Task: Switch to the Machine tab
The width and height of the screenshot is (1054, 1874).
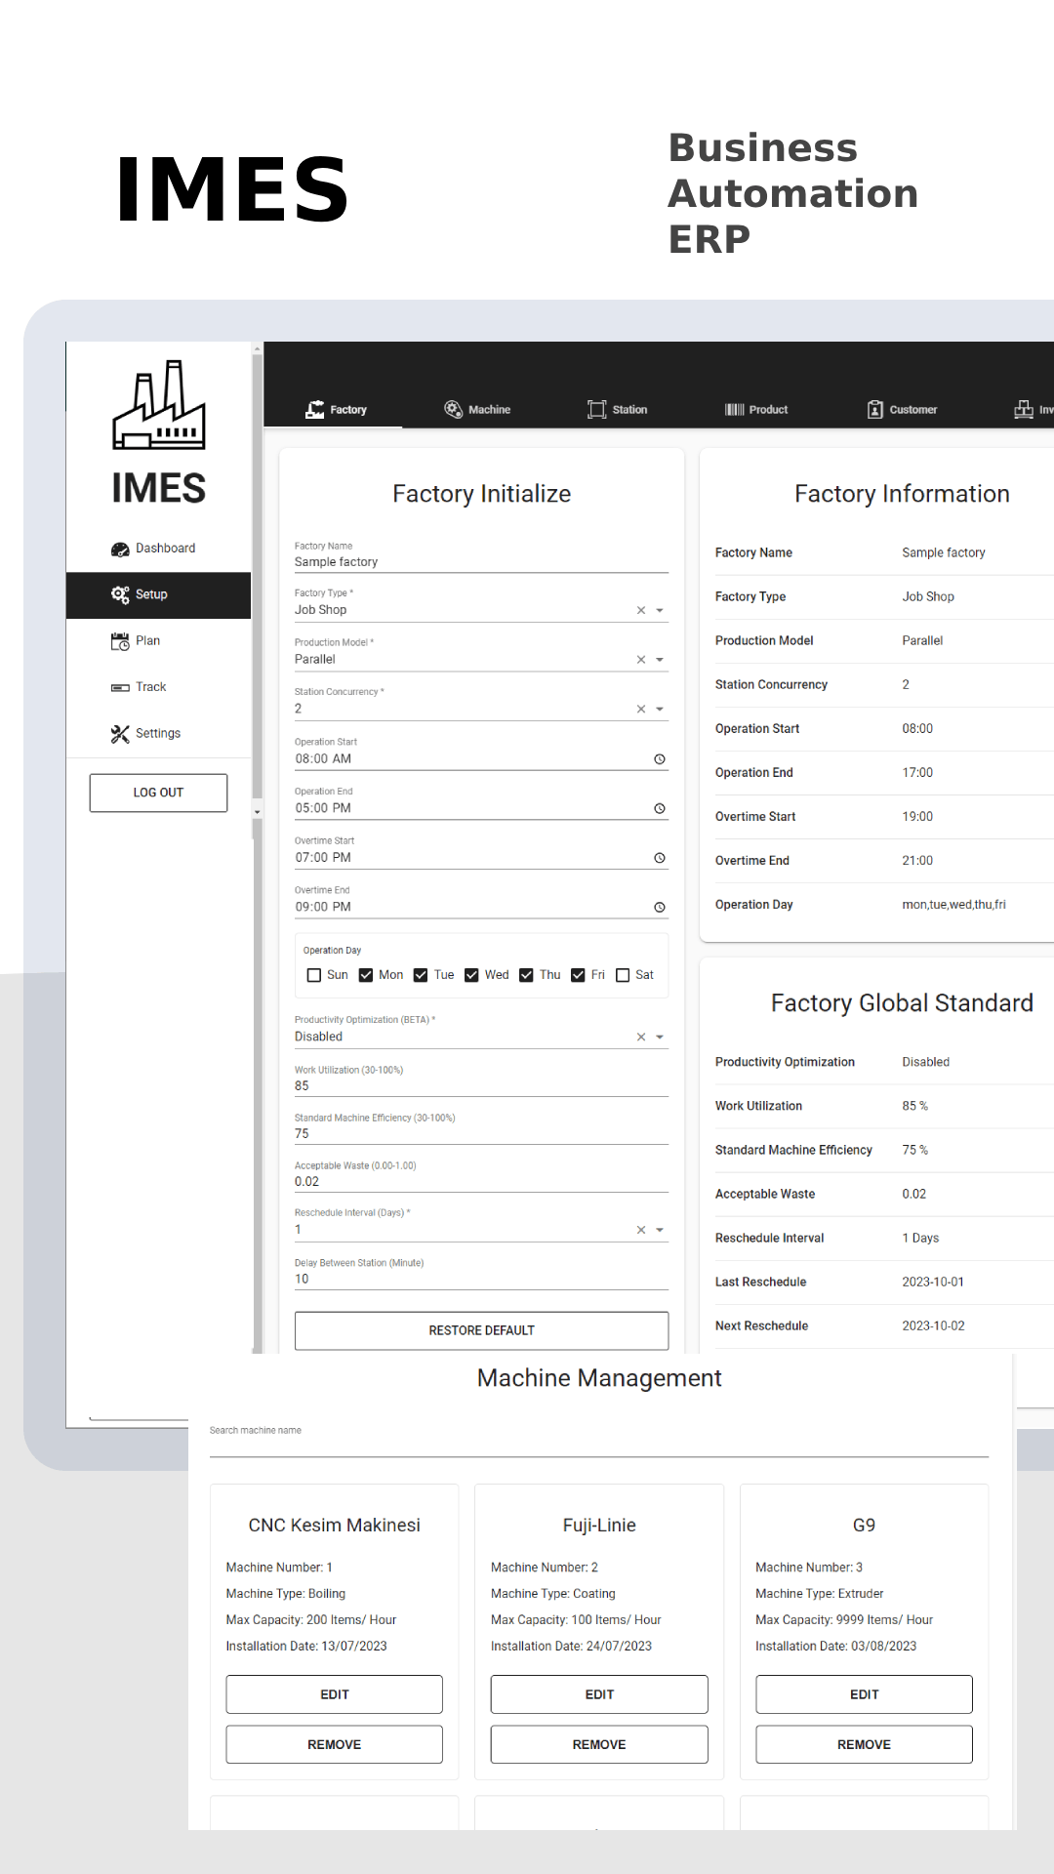Action: (x=478, y=410)
